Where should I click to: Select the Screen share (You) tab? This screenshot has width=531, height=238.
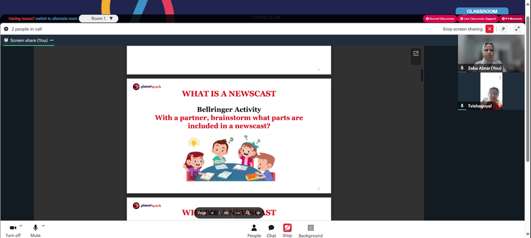pyautogui.click(x=29, y=40)
